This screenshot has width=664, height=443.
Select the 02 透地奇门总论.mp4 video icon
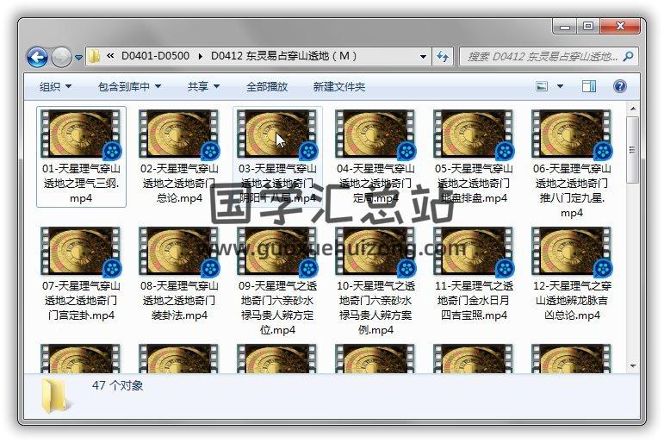[x=179, y=134]
